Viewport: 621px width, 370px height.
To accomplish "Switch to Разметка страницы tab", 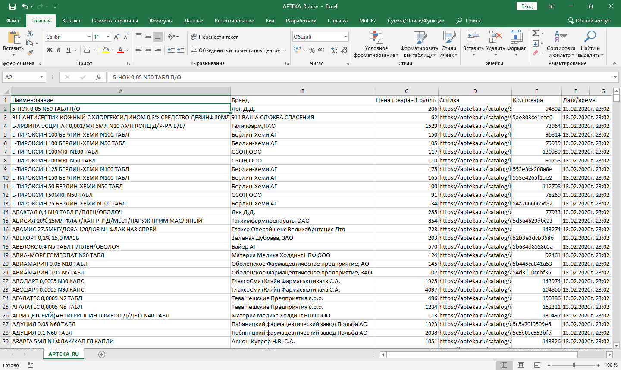I will [115, 21].
